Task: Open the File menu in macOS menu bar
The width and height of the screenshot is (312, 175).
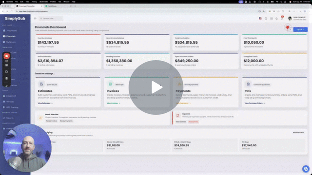Action: [x=16, y=2]
